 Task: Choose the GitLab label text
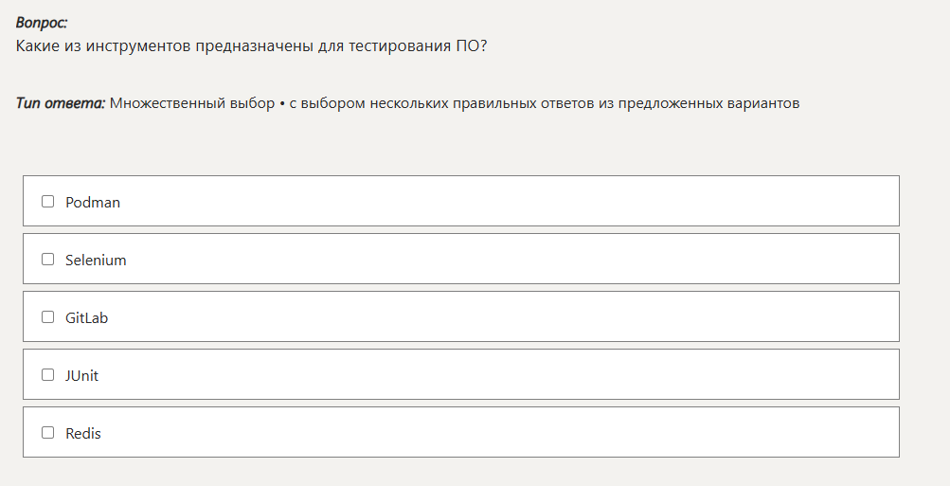87,318
